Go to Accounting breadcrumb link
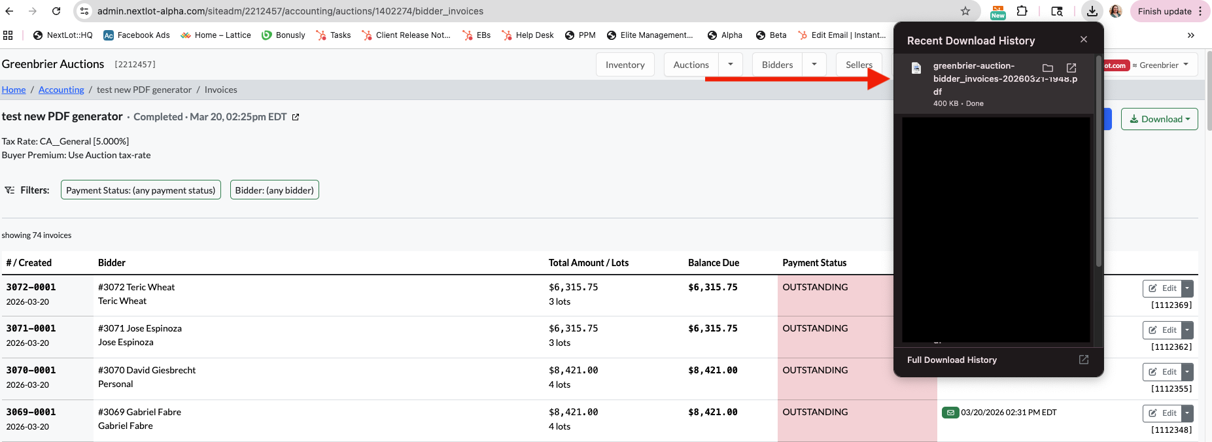This screenshot has width=1212, height=442. (61, 90)
